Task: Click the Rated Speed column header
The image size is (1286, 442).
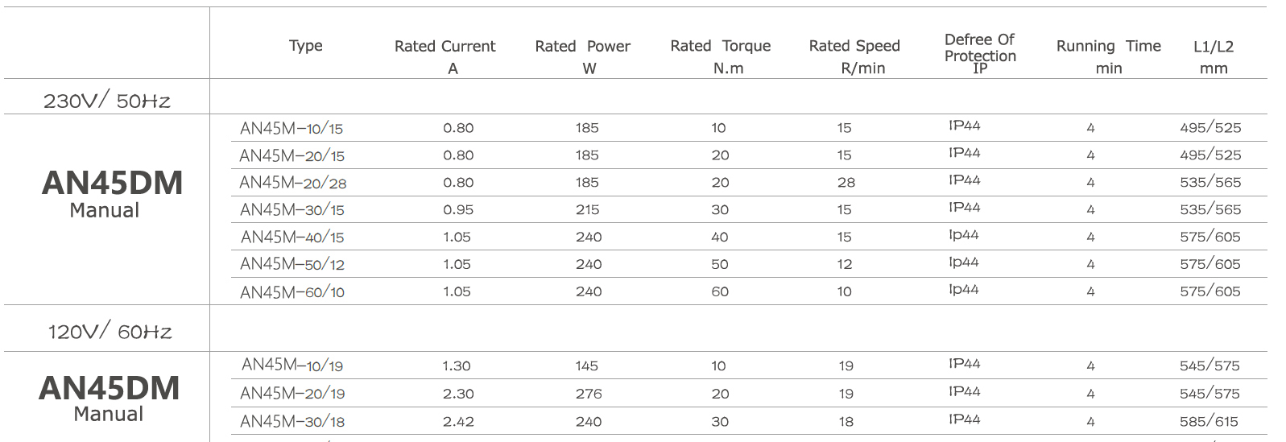Action: coord(854,56)
